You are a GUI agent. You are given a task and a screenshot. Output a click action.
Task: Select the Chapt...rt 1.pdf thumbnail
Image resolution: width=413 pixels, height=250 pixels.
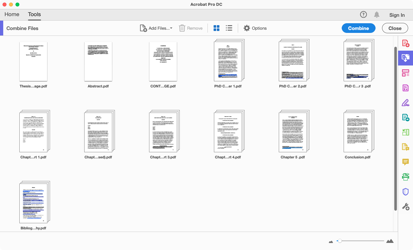[35, 131]
